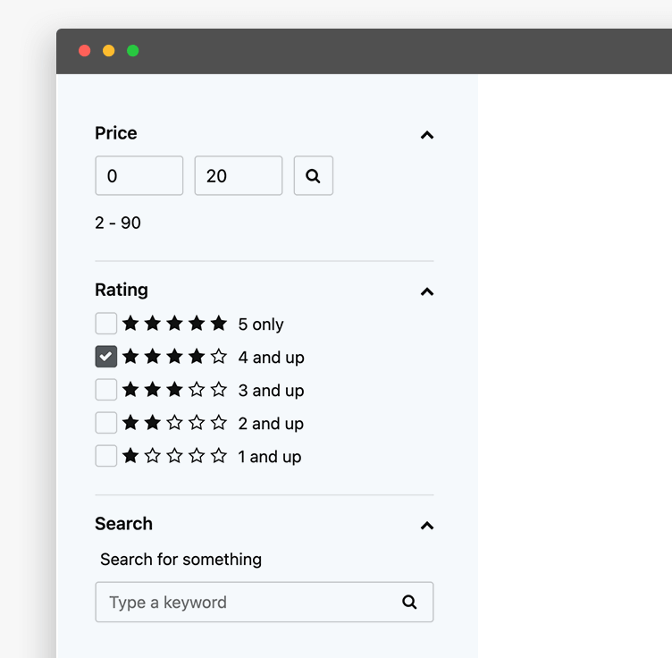Check the '5 only' rating checkbox
This screenshot has width=672, height=658.
coord(105,324)
